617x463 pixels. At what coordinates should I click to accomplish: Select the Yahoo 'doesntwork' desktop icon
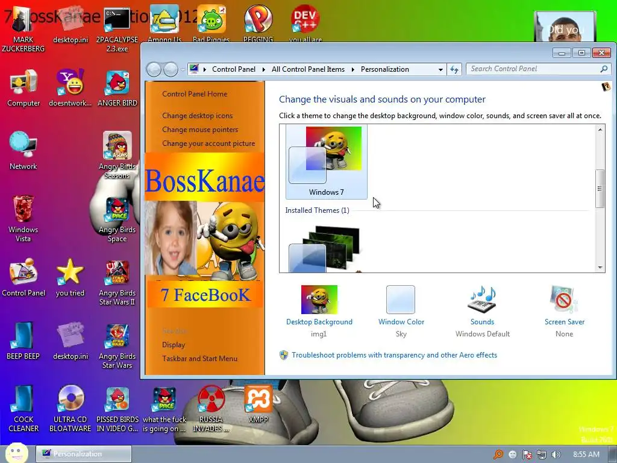coord(70,88)
